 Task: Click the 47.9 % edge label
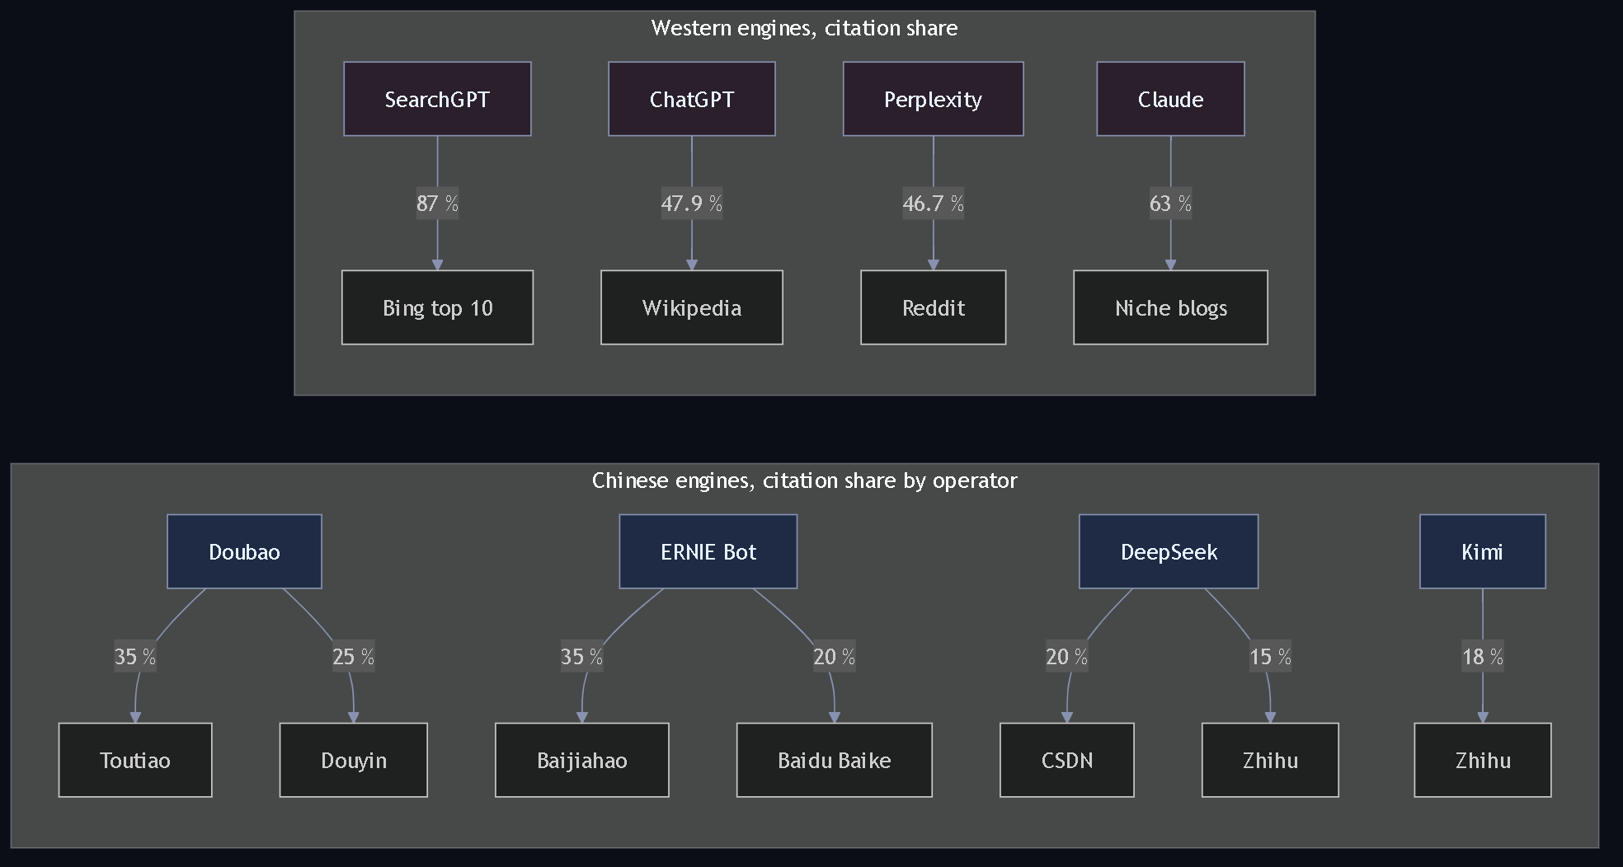coord(692,204)
